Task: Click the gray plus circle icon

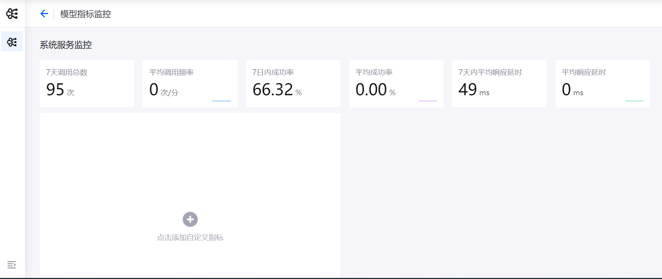Action: [190, 219]
